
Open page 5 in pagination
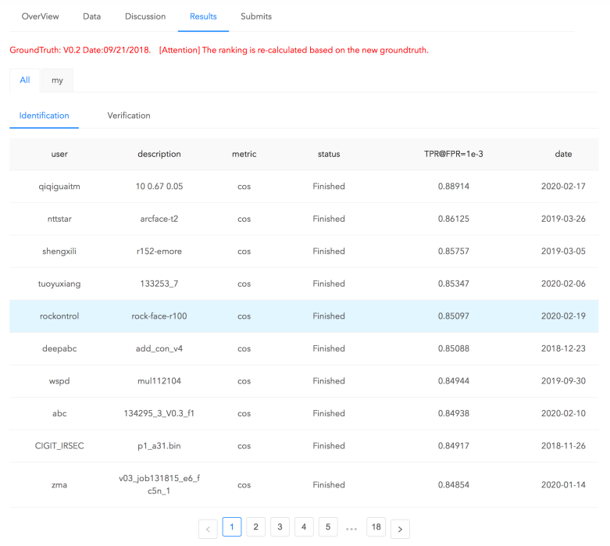coord(328,527)
